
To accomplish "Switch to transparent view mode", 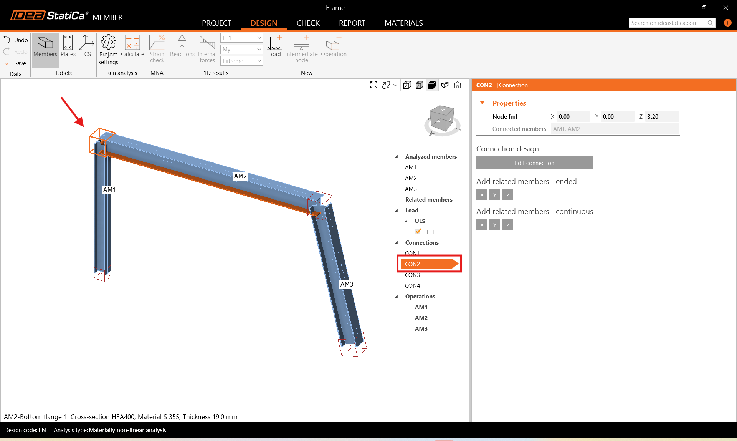I will click(420, 85).
